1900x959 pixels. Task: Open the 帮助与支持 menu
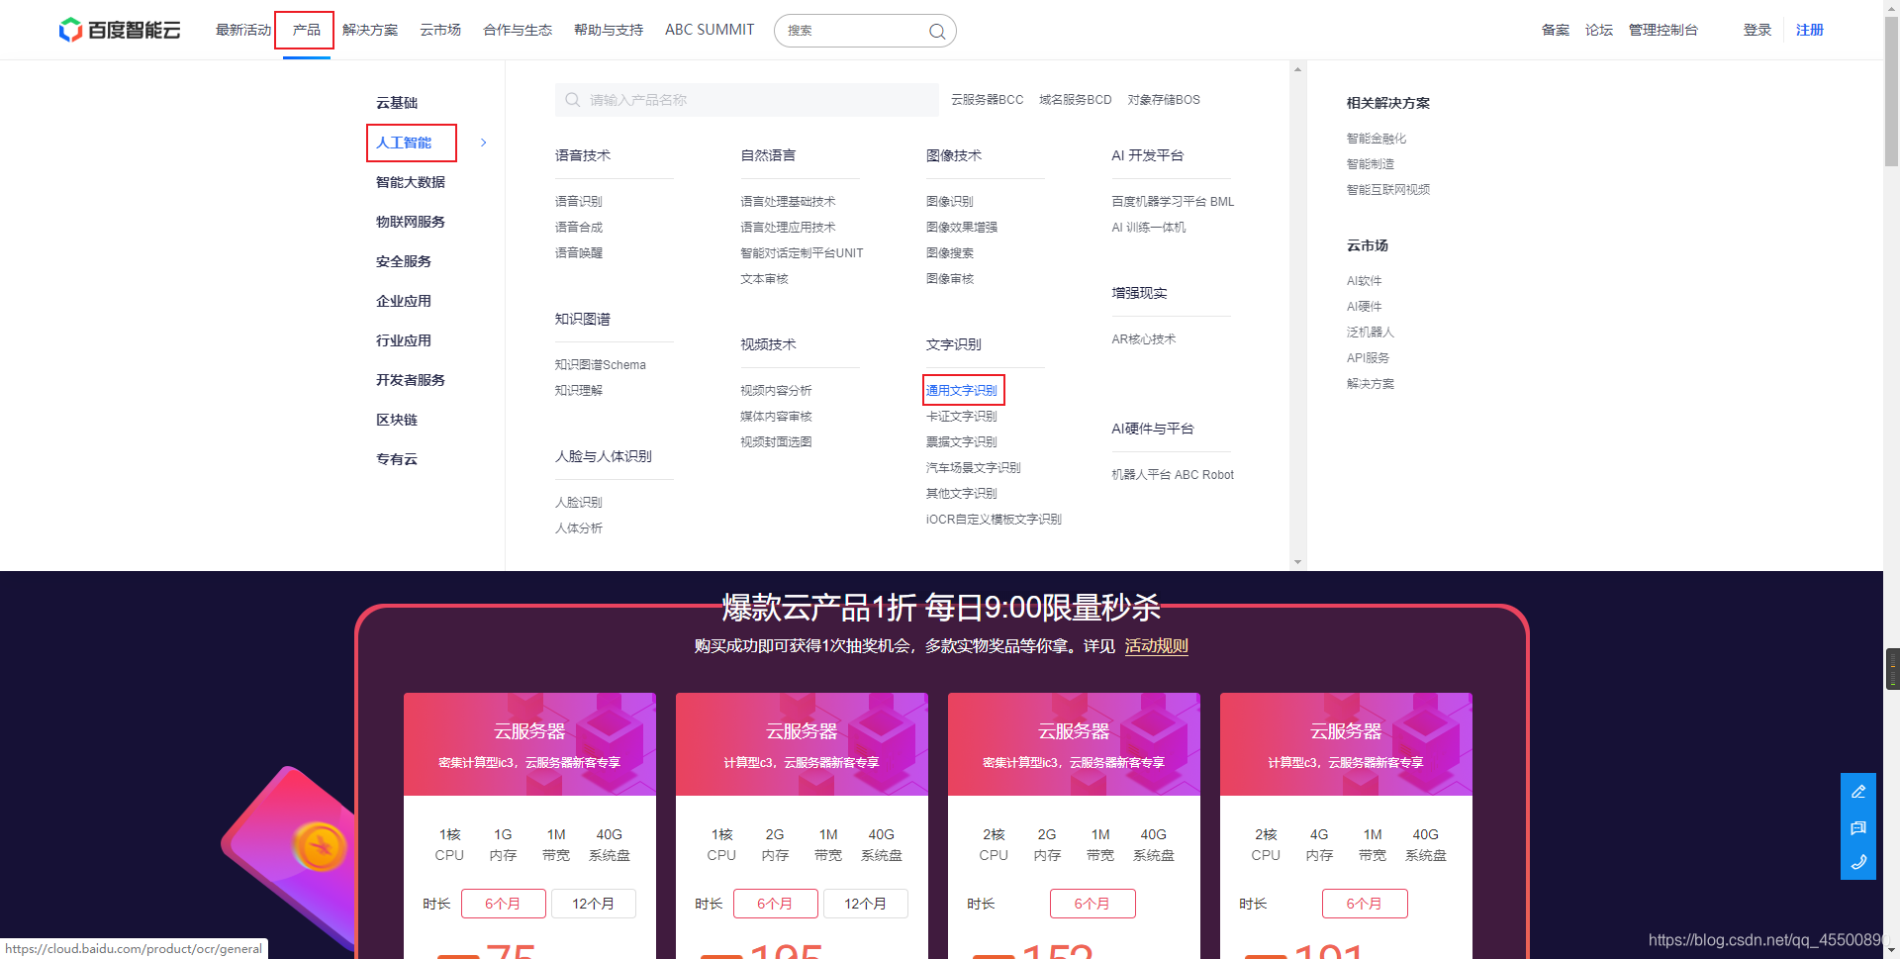(609, 30)
